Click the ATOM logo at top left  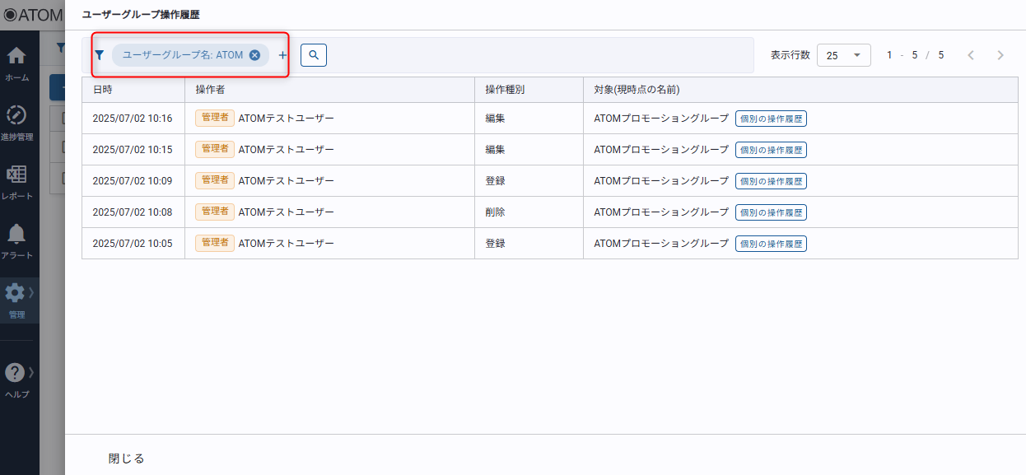point(33,15)
